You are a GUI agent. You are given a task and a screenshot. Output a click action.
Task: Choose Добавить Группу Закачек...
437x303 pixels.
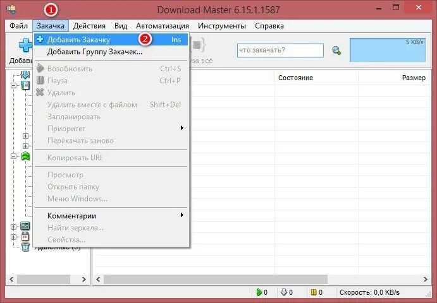pyautogui.click(x=111, y=52)
